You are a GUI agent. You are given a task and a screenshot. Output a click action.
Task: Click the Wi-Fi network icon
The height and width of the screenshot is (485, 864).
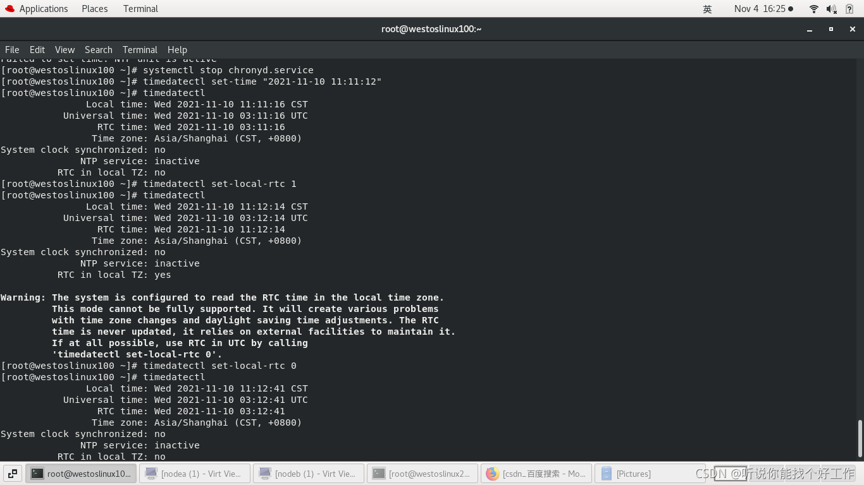814,9
